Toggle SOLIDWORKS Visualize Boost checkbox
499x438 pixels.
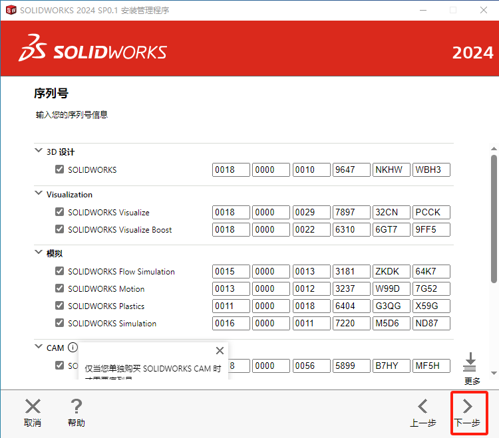59,229
